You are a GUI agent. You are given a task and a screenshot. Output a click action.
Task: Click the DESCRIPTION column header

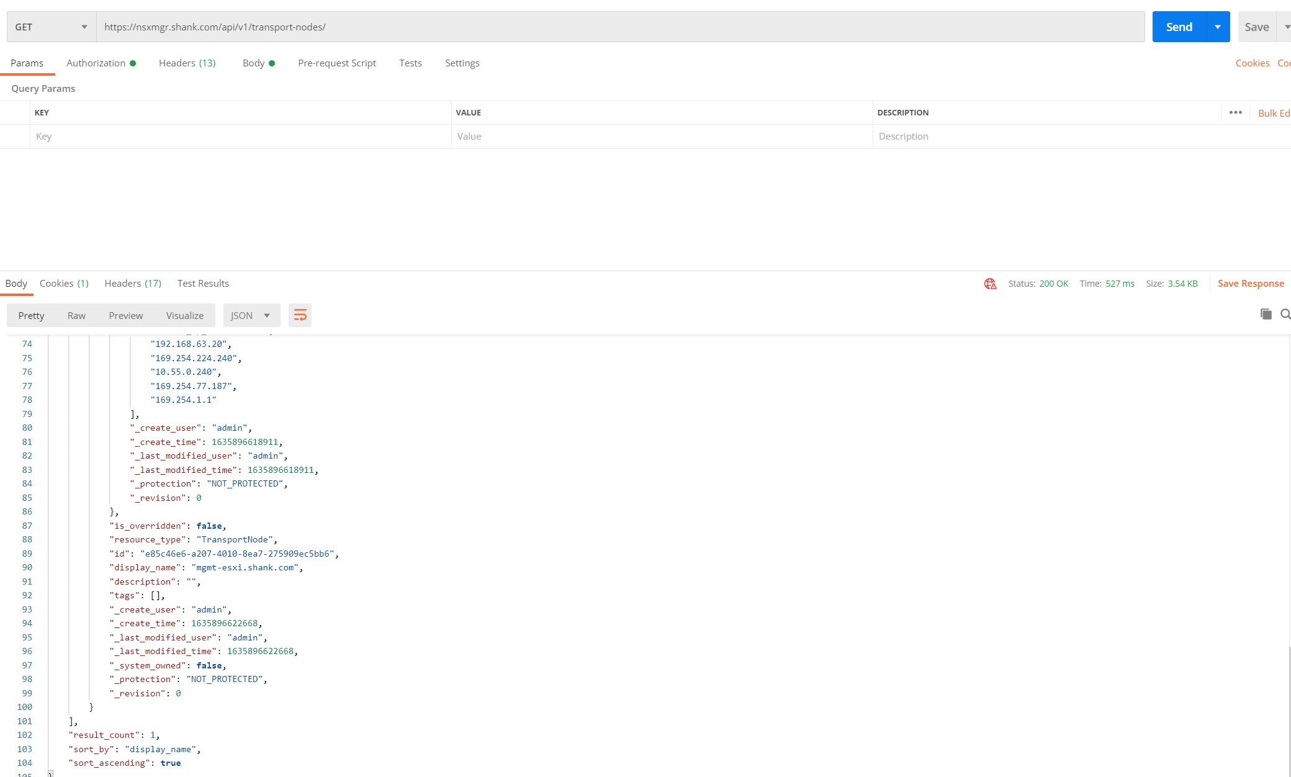tap(902, 113)
